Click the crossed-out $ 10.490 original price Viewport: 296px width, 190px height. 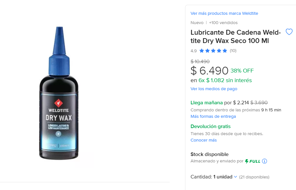pyautogui.click(x=200, y=61)
